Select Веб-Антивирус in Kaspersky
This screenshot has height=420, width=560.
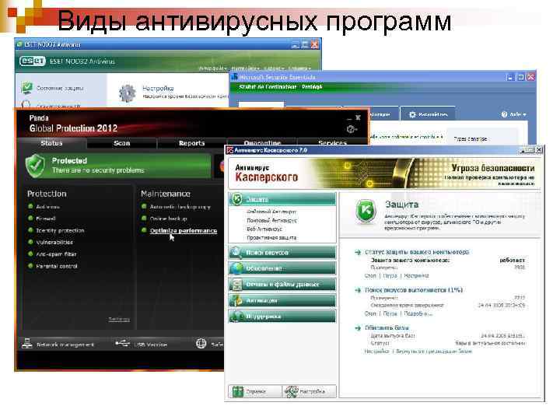264,229
